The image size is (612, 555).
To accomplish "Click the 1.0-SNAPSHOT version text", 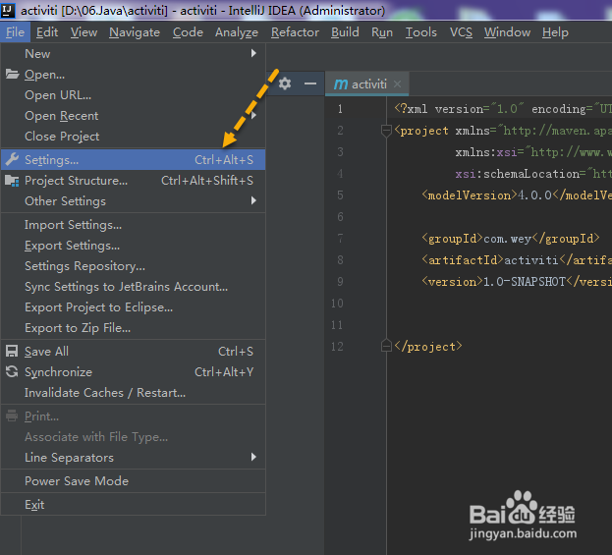I will click(x=525, y=281).
